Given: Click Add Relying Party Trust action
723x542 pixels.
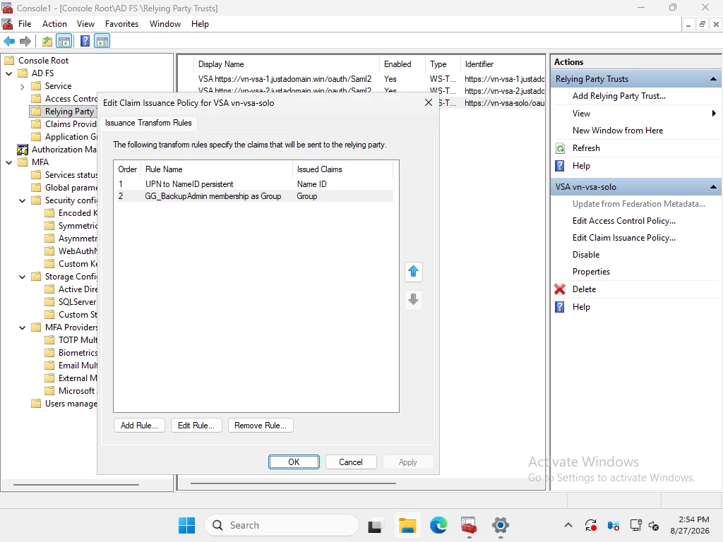Looking at the screenshot, I should [619, 96].
